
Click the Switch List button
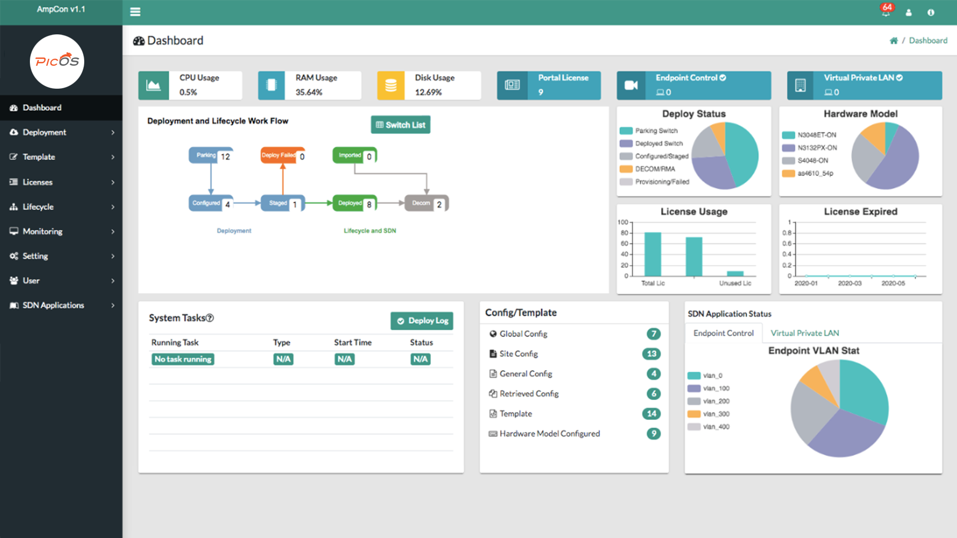(400, 125)
